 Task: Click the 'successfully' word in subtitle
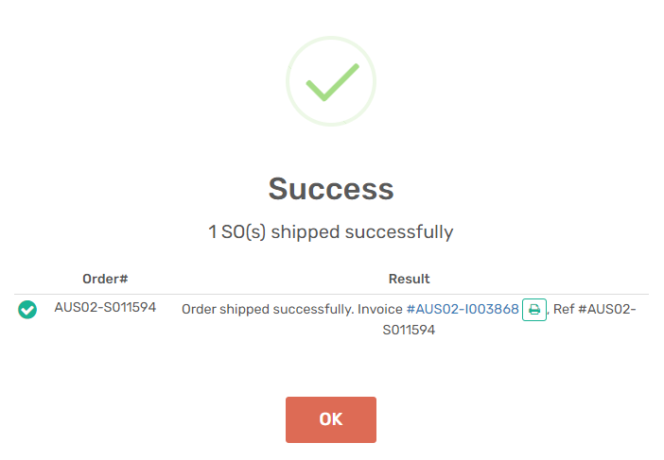coord(399,232)
